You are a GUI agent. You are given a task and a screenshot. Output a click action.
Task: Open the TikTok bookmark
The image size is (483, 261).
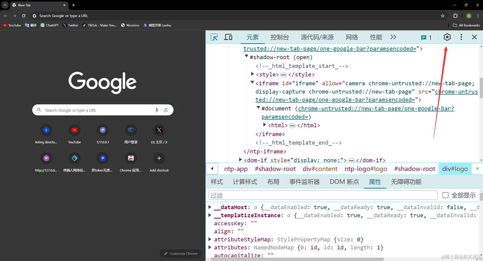click(x=100, y=25)
